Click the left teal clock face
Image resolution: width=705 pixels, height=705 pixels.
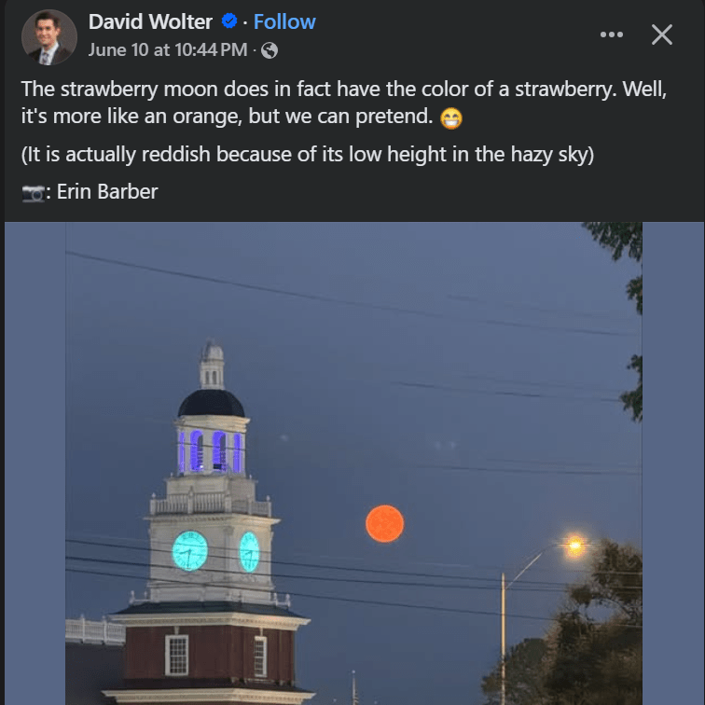click(190, 550)
